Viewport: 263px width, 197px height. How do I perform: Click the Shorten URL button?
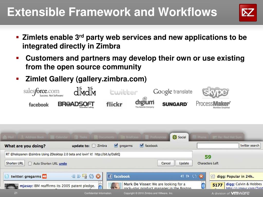point(15,163)
